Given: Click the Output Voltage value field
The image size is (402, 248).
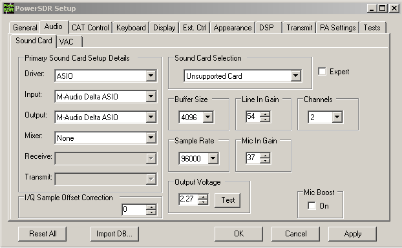Looking at the screenshot, I should pyautogui.click(x=189, y=200).
